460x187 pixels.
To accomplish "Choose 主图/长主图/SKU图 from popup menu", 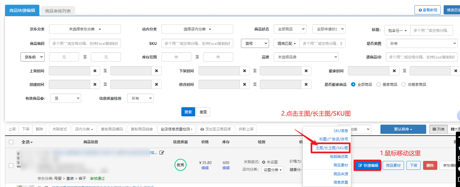I will coord(332,148).
